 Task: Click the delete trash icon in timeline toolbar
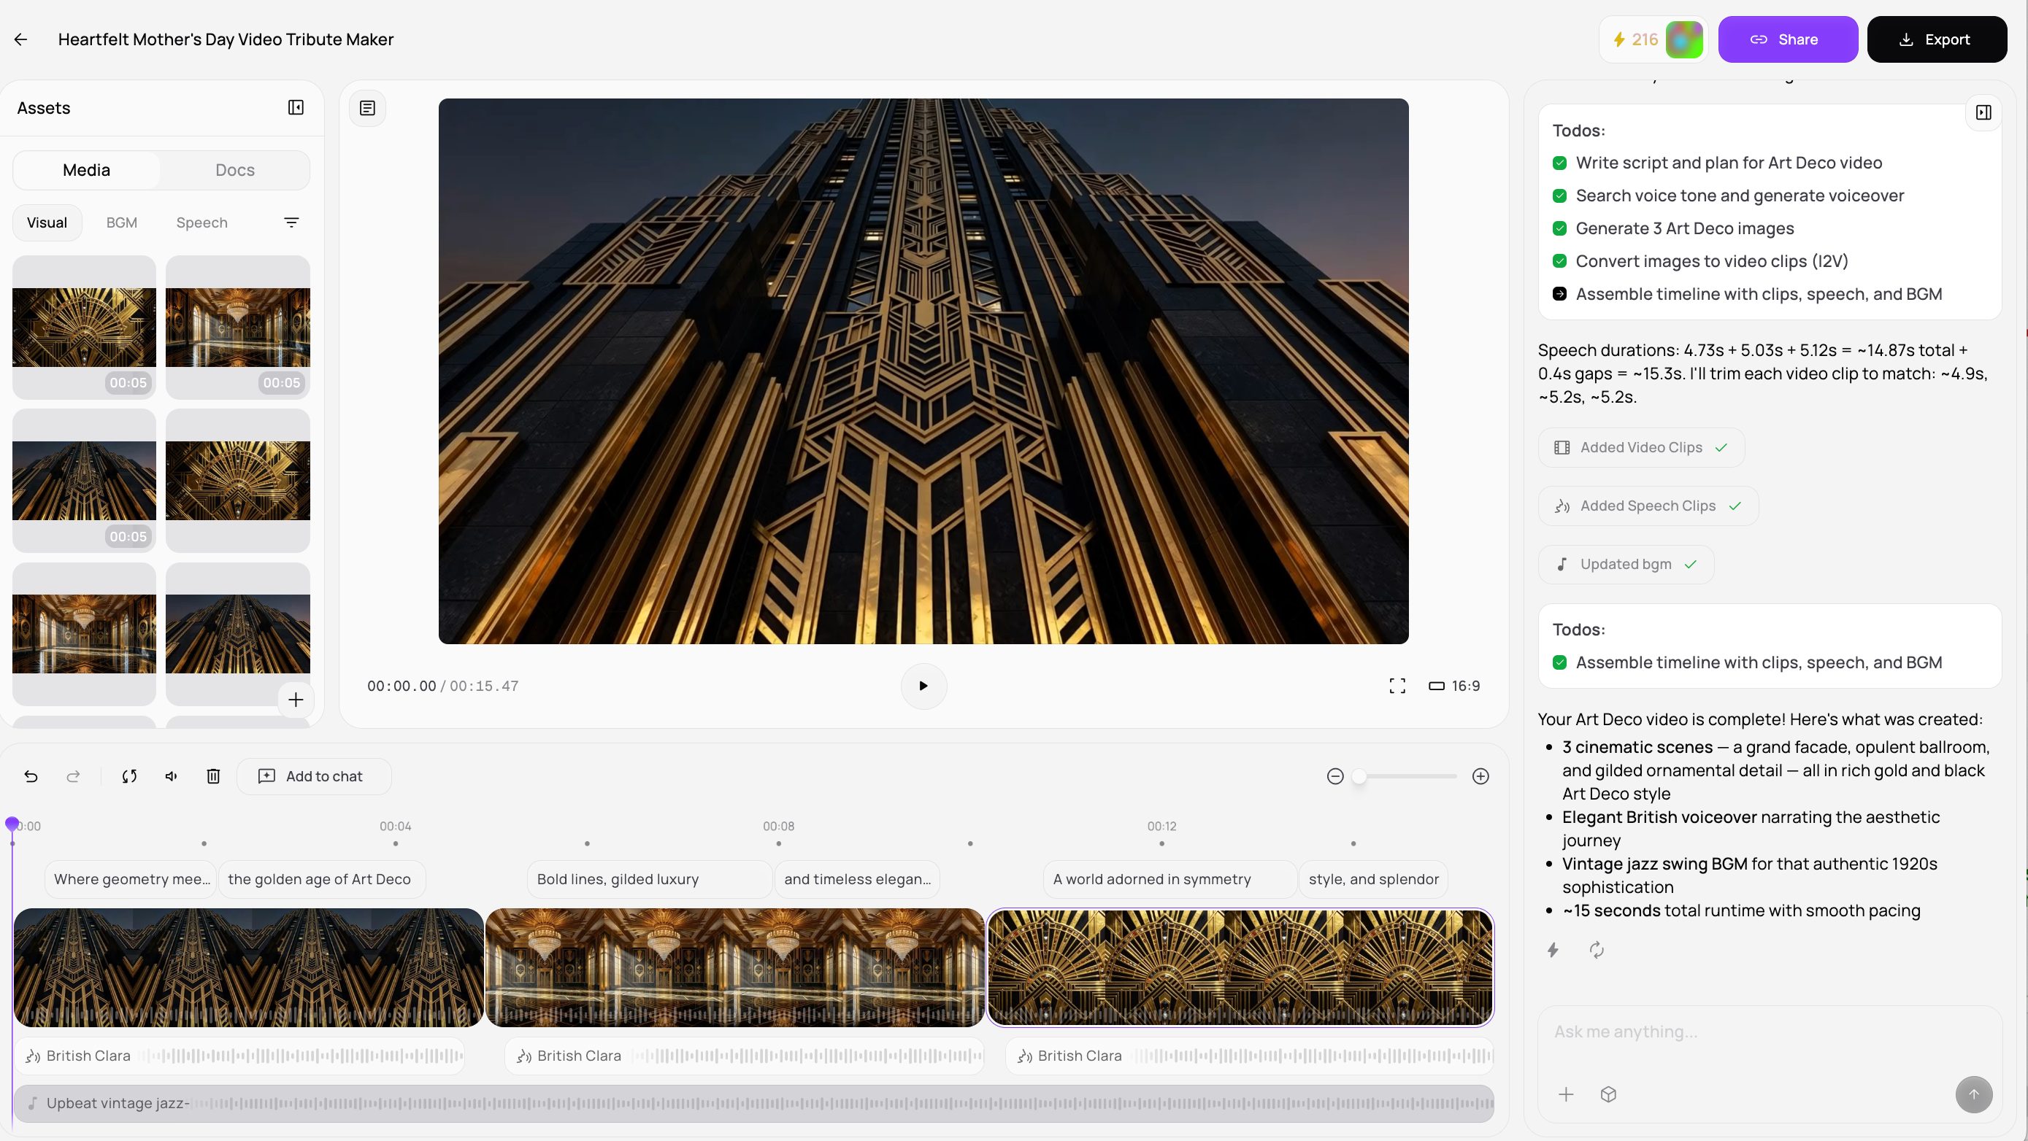pyautogui.click(x=213, y=777)
